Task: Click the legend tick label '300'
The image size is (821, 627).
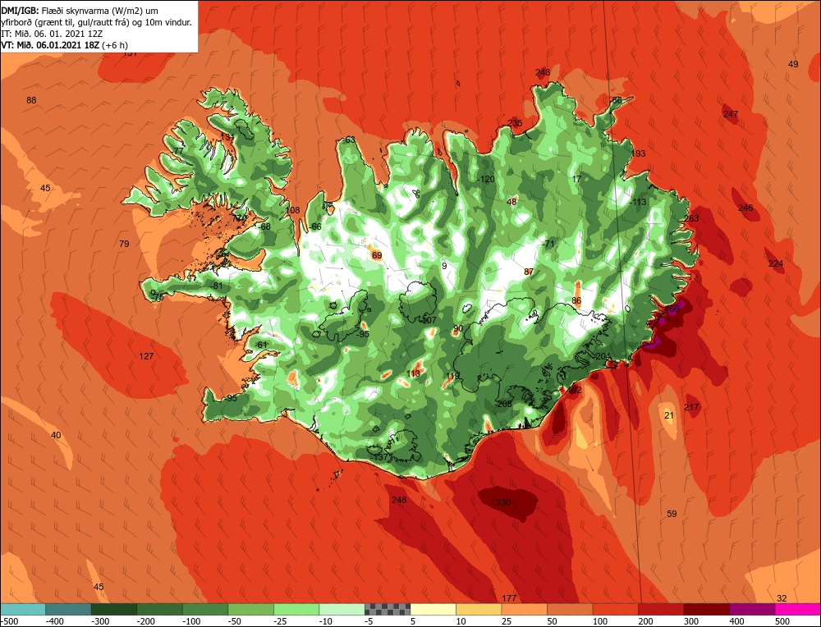Action: coord(691,621)
